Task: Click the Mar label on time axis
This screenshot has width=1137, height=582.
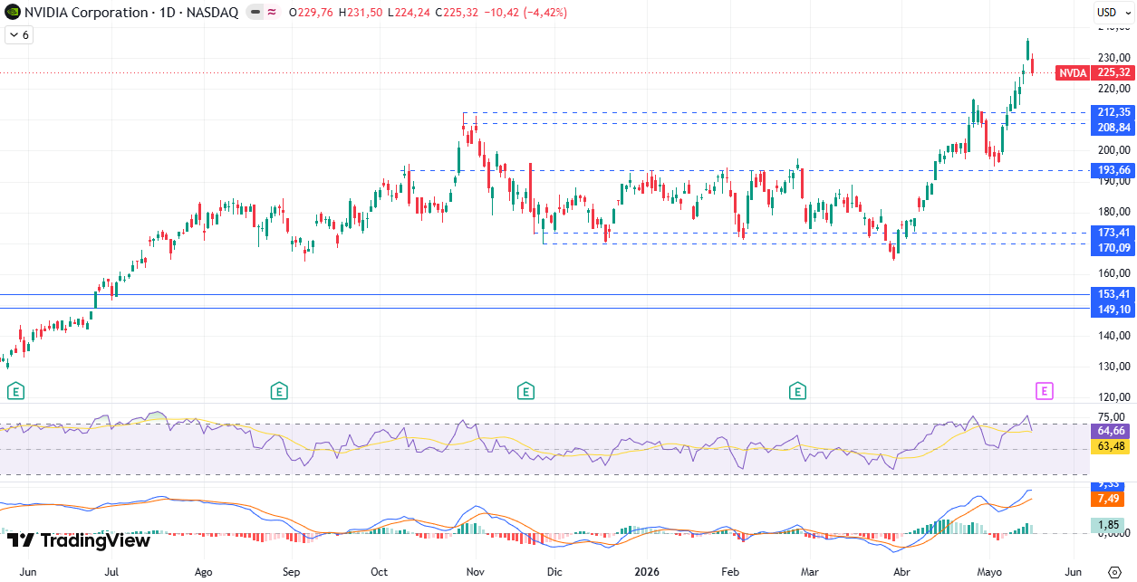Action: click(x=810, y=572)
